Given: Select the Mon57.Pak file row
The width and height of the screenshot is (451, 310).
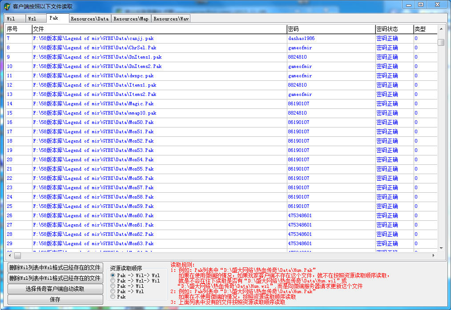Looking at the screenshot, I should click(x=221, y=187).
